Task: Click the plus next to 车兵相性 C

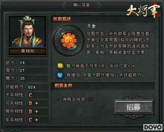Action: click(x=36, y=120)
